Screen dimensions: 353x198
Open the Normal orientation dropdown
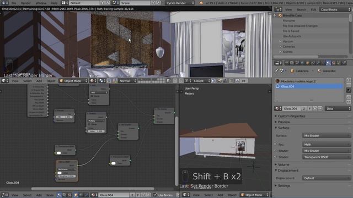(x=127, y=81)
